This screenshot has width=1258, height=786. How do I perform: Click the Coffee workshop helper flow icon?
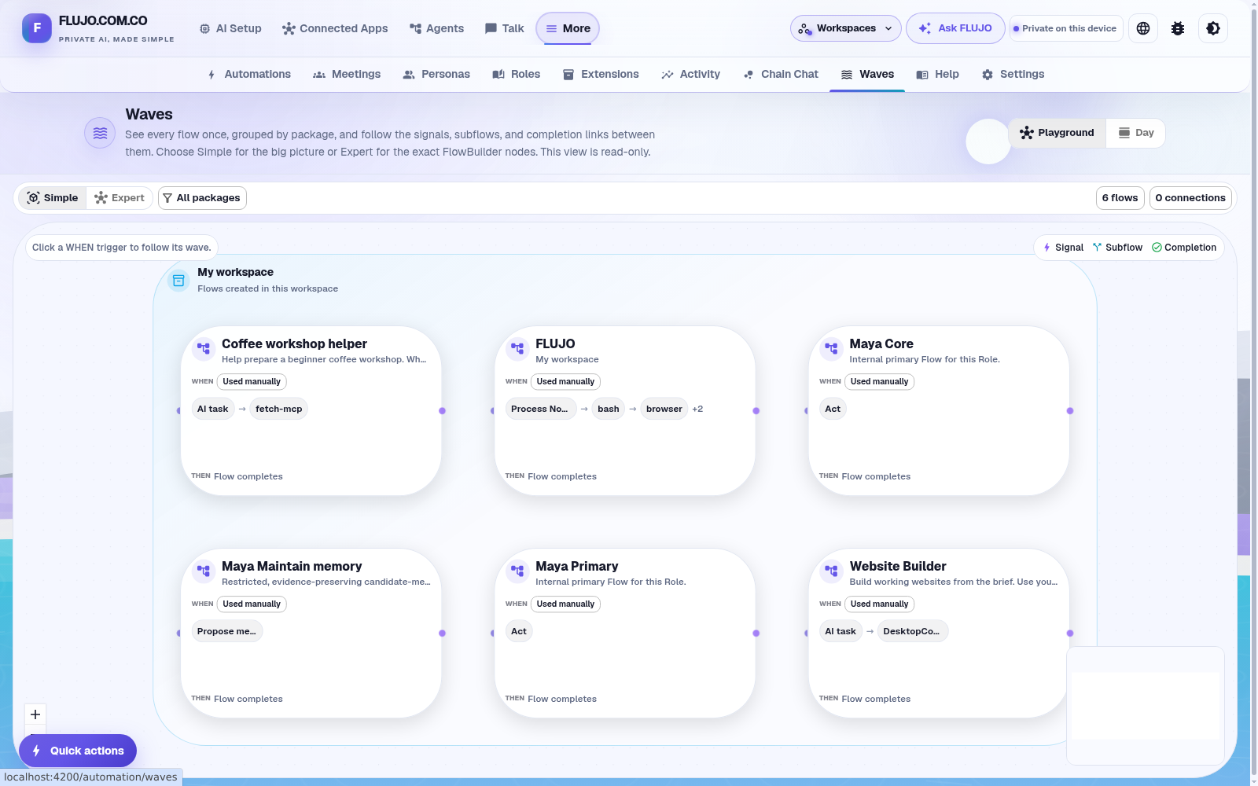click(204, 348)
